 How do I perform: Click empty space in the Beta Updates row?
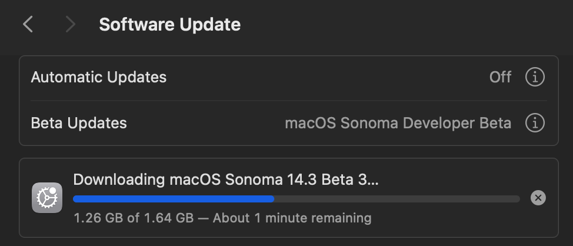[205, 123]
